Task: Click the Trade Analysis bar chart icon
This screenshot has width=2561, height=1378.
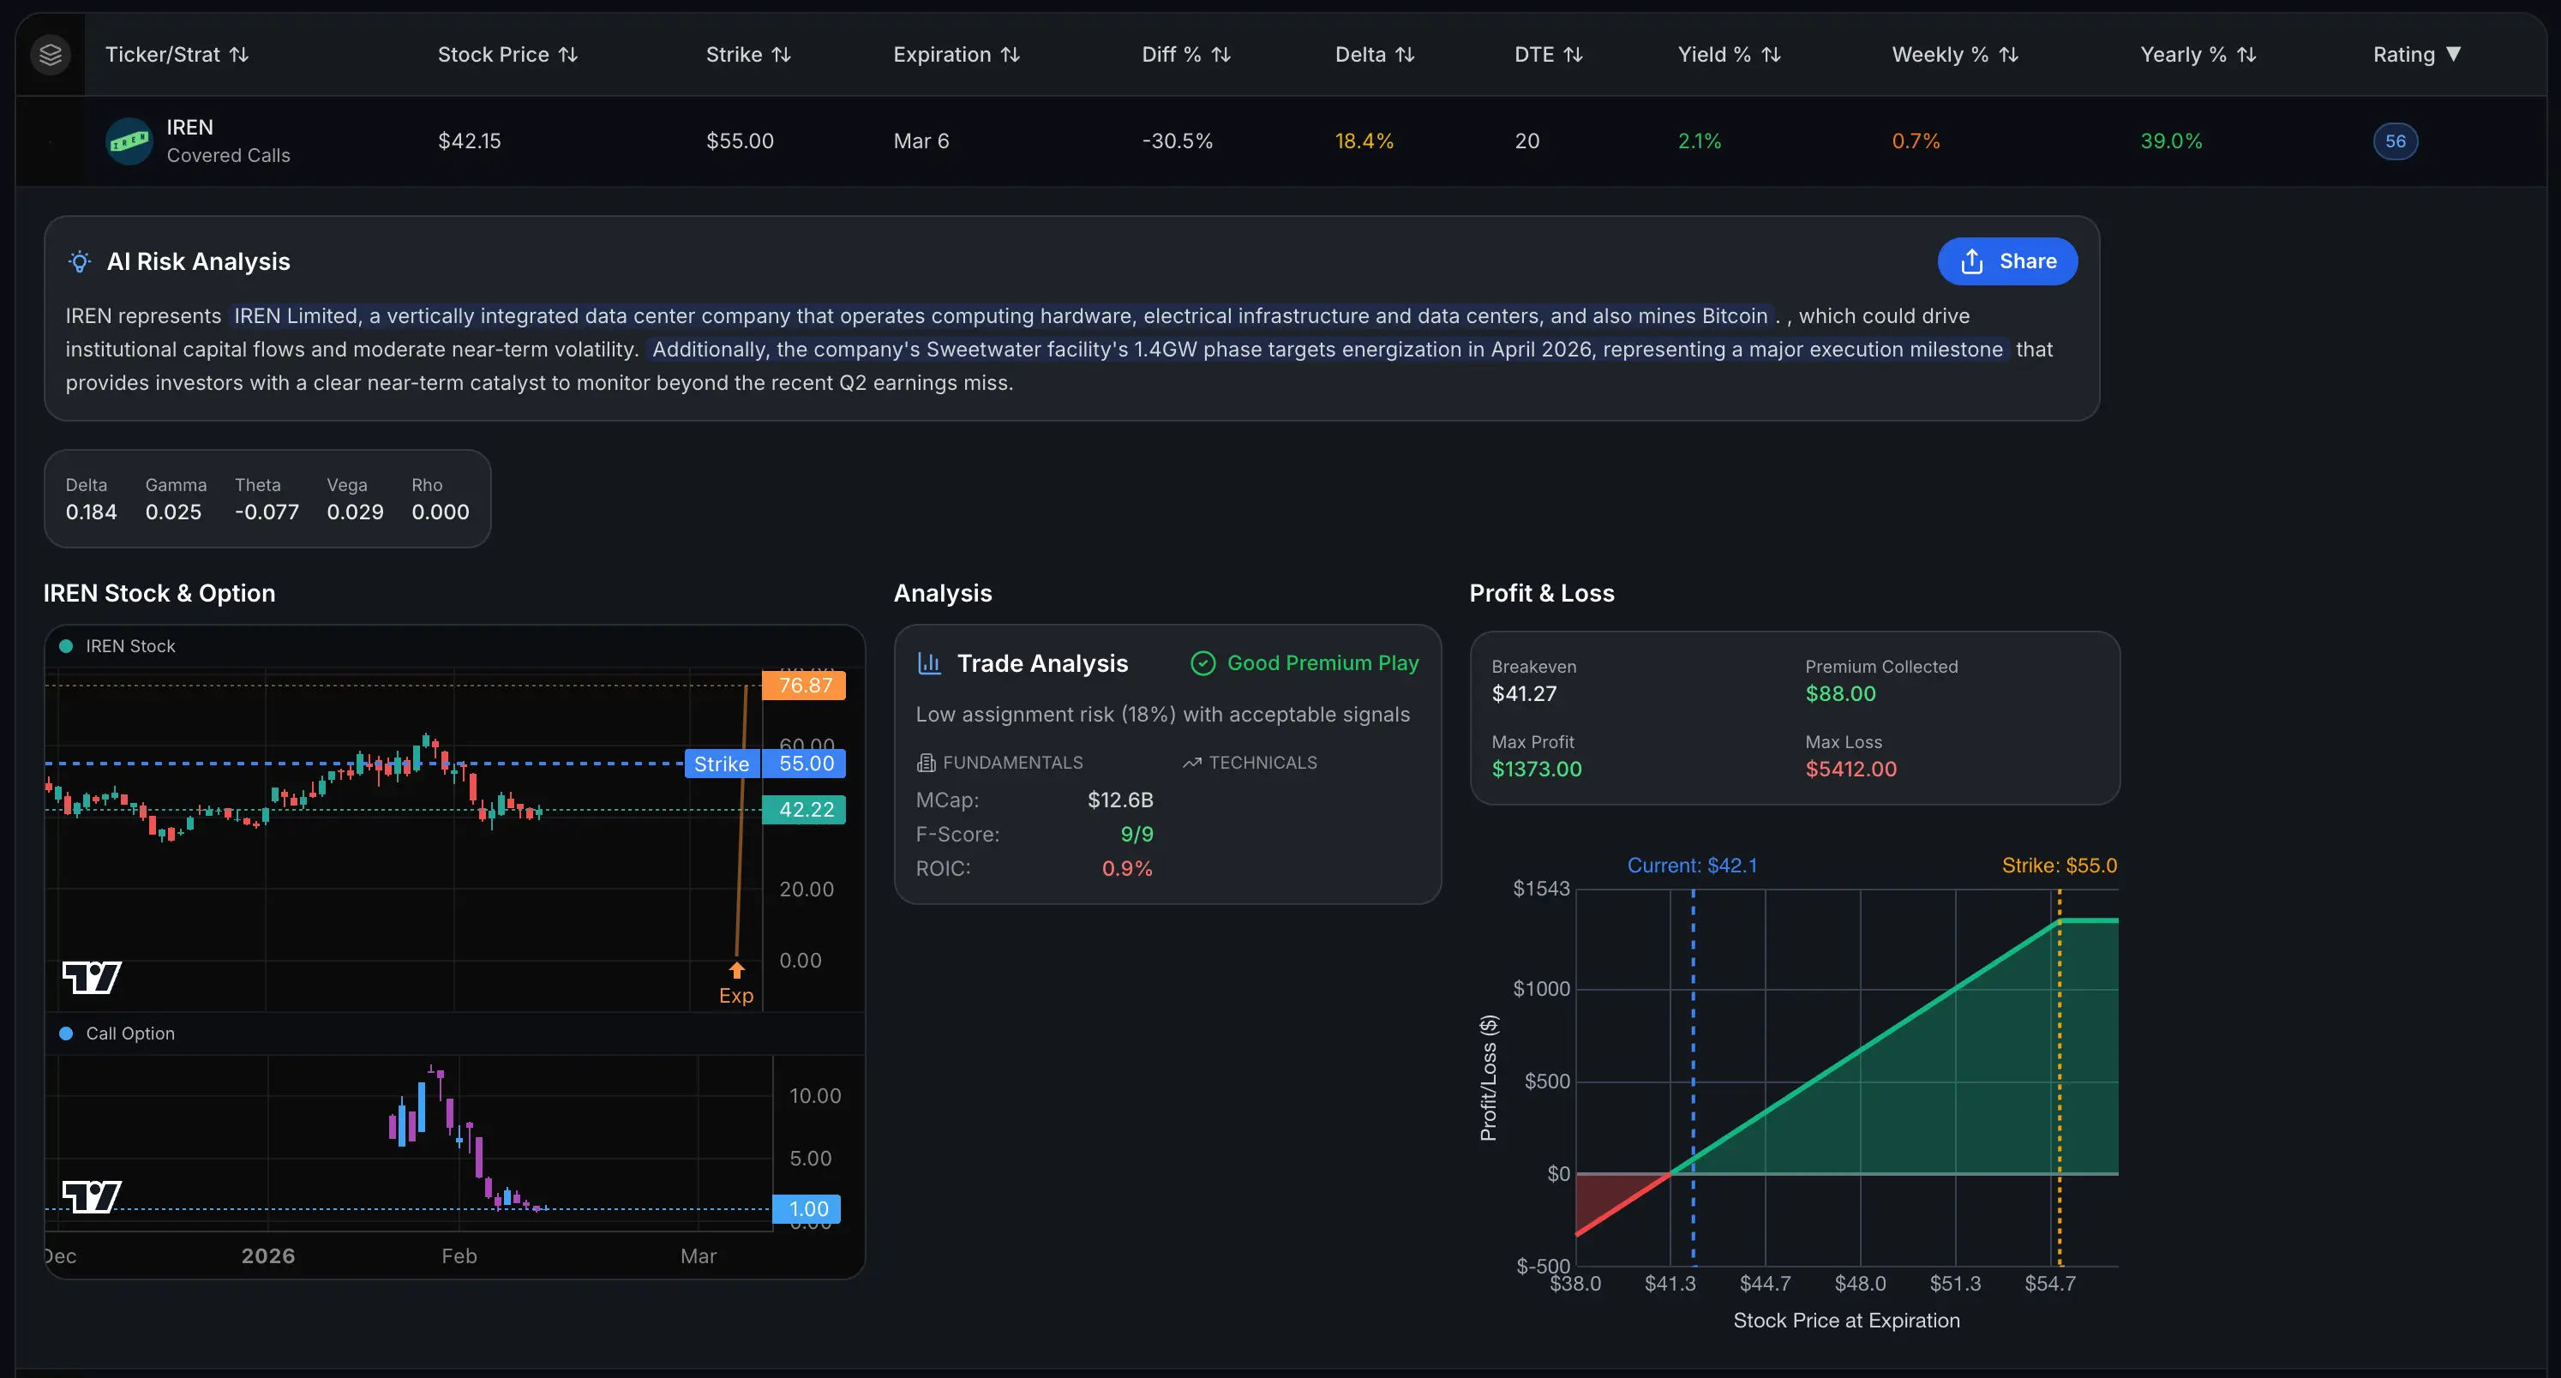Action: [x=930, y=663]
